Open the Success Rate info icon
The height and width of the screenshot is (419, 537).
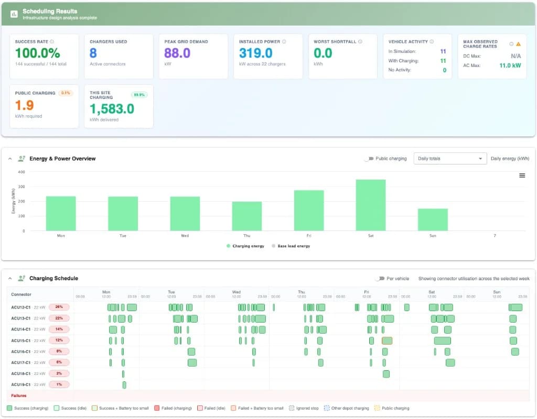pos(52,41)
